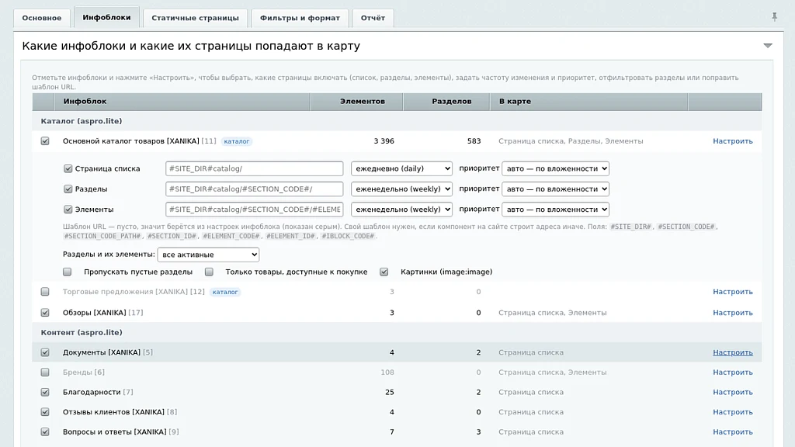Open the Разделы и их элементы dropdown
Image resolution: width=795 pixels, height=447 pixels.
pos(208,255)
